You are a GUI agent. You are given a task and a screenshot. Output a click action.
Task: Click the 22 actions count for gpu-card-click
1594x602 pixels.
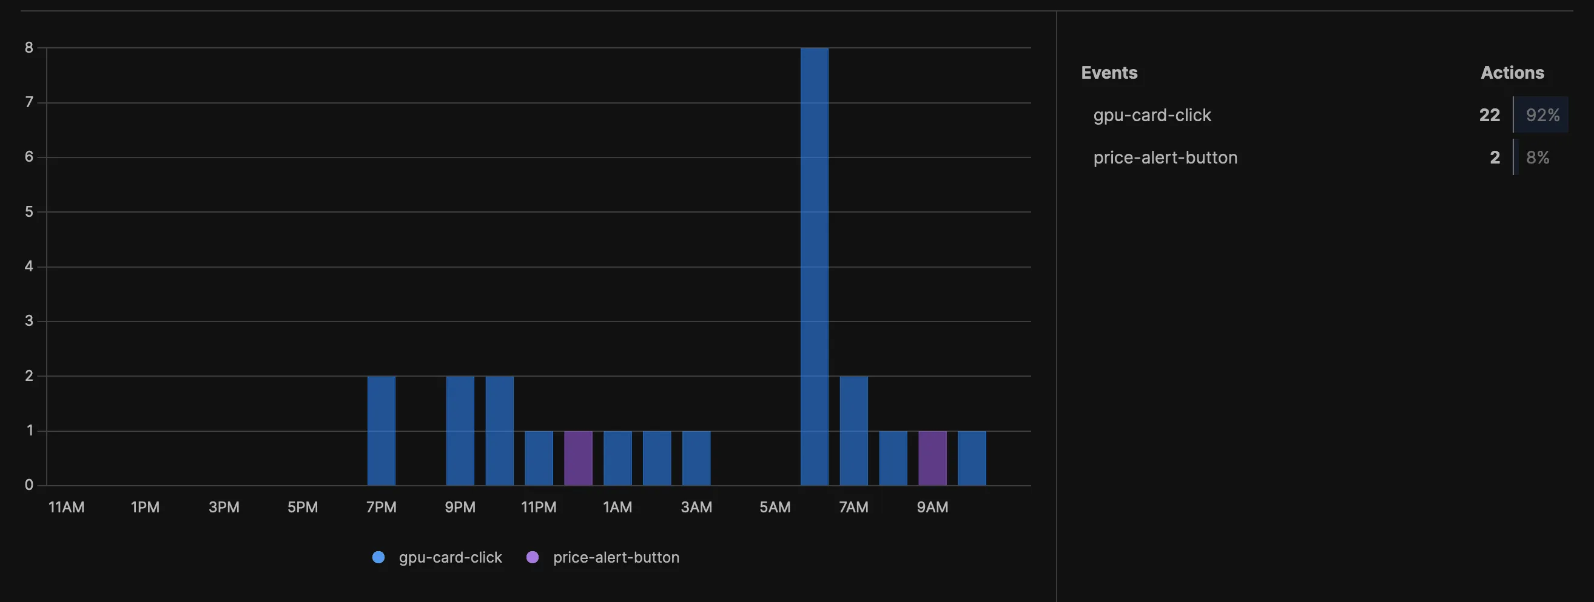[1489, 115]
